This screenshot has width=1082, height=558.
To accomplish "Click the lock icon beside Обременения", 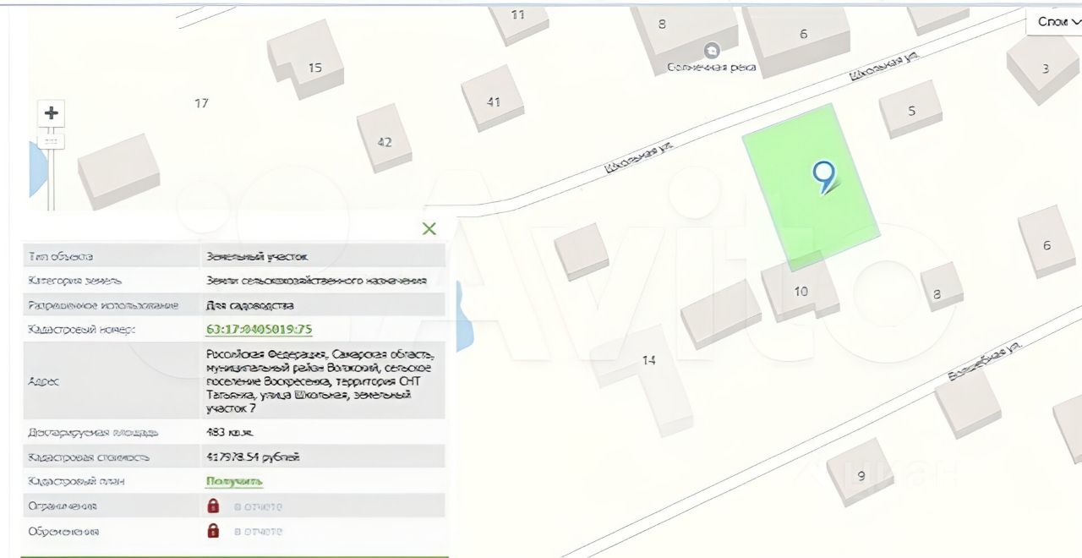I will tap(213, 531).
